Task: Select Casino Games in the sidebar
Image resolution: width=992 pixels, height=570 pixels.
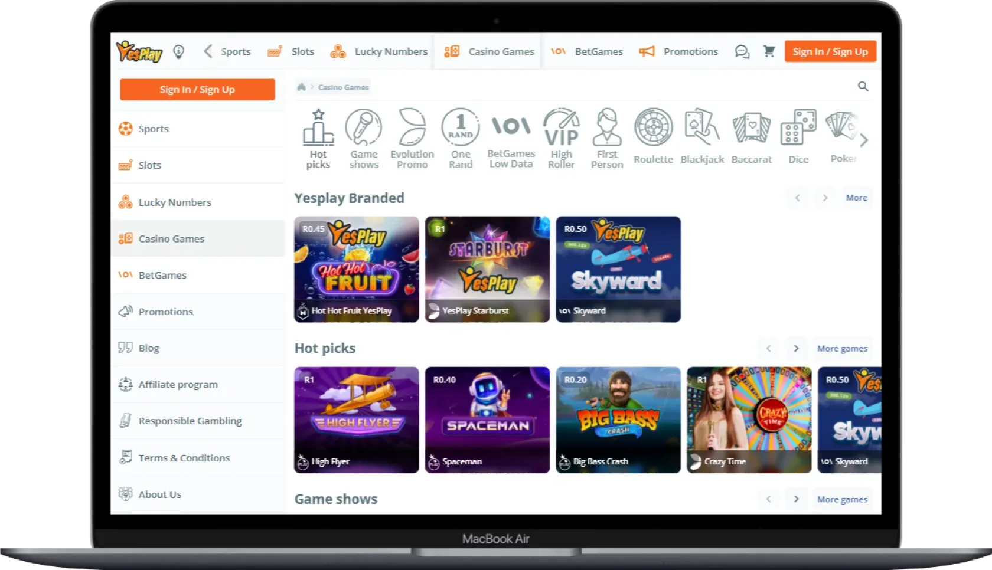Action: click(x=198, y=238)
